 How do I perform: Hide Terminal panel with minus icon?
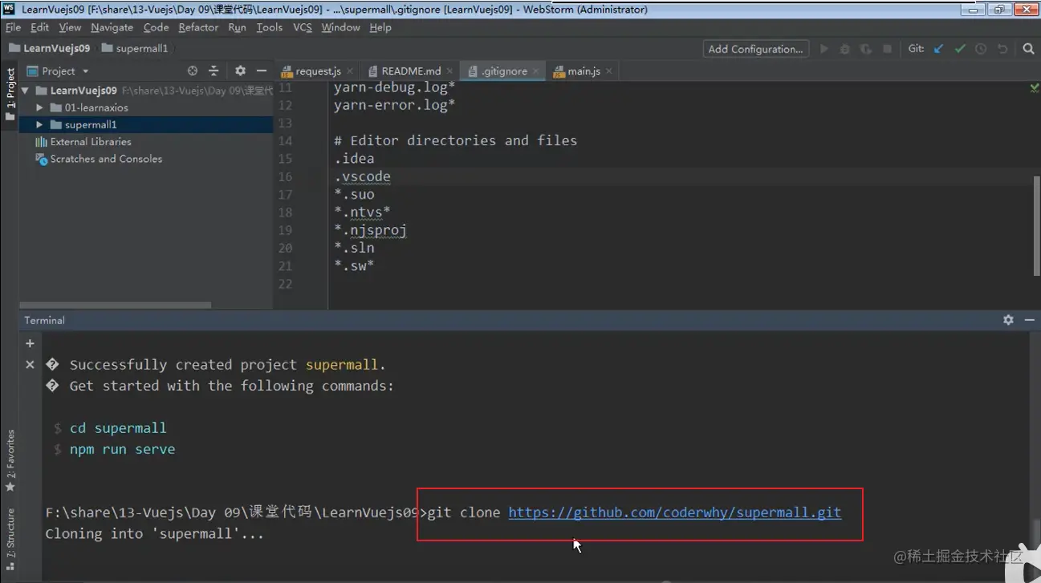[x=1029, y=319]
